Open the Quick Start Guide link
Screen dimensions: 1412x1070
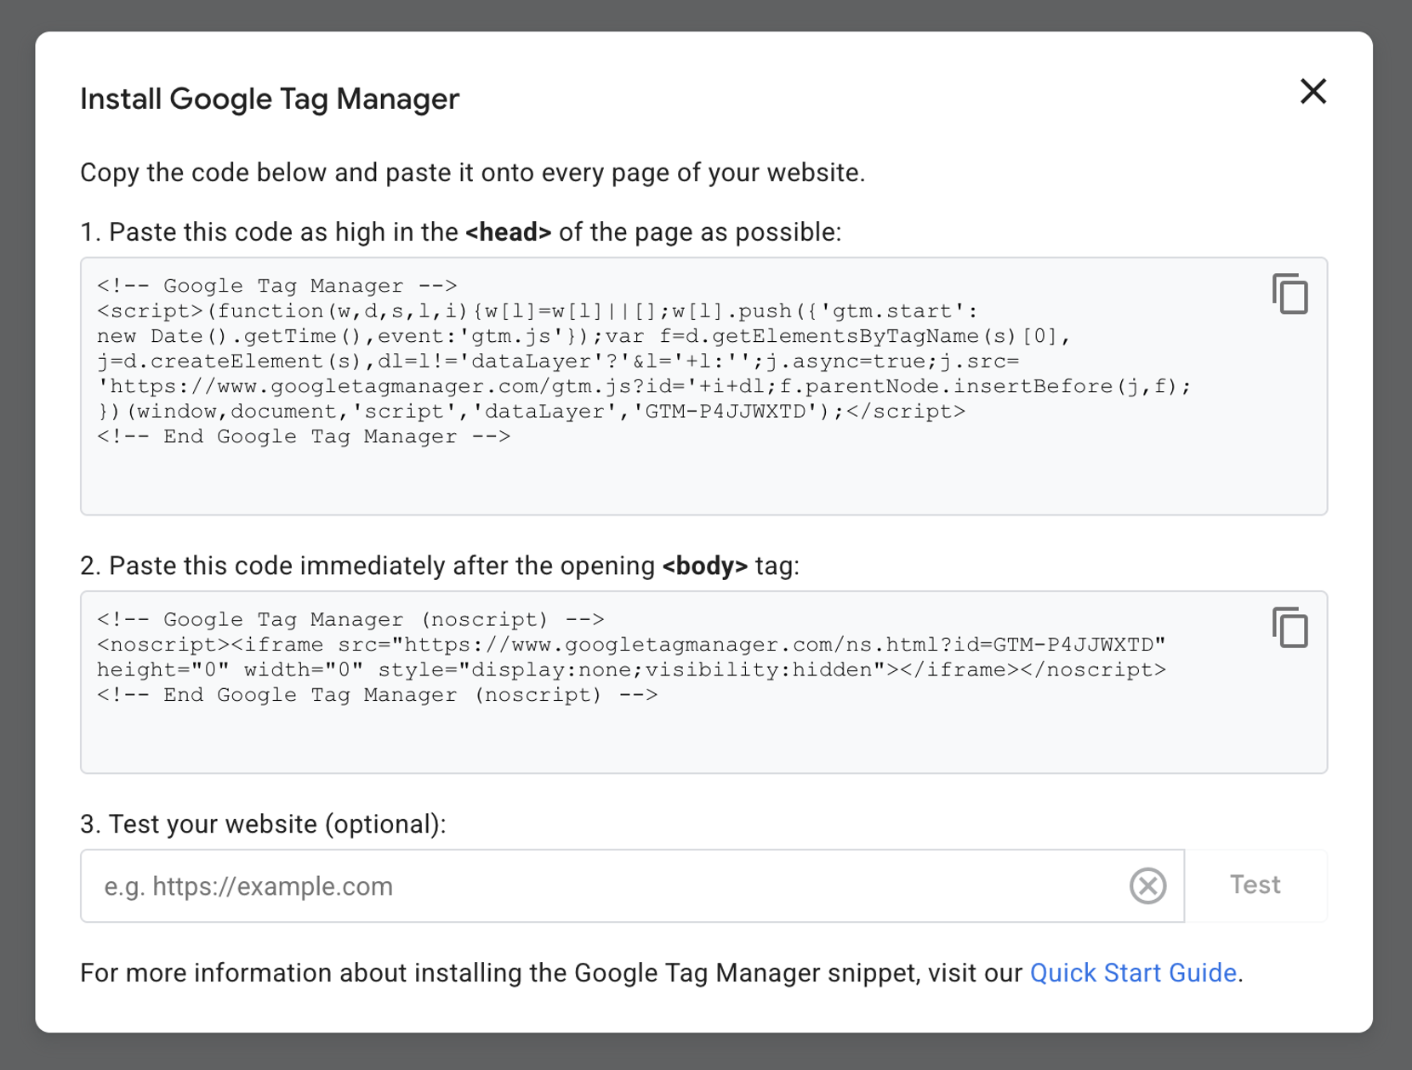tap(1132, 972)
